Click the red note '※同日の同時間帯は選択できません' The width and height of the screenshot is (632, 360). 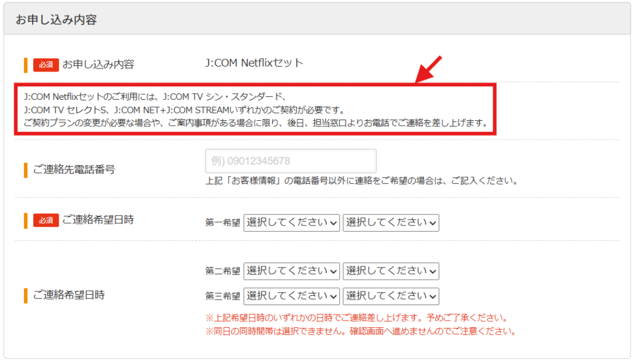point(360,332)
